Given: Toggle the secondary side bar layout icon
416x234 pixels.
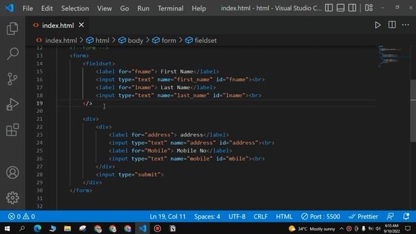Looking at the screenshot, I should [352, 8].
